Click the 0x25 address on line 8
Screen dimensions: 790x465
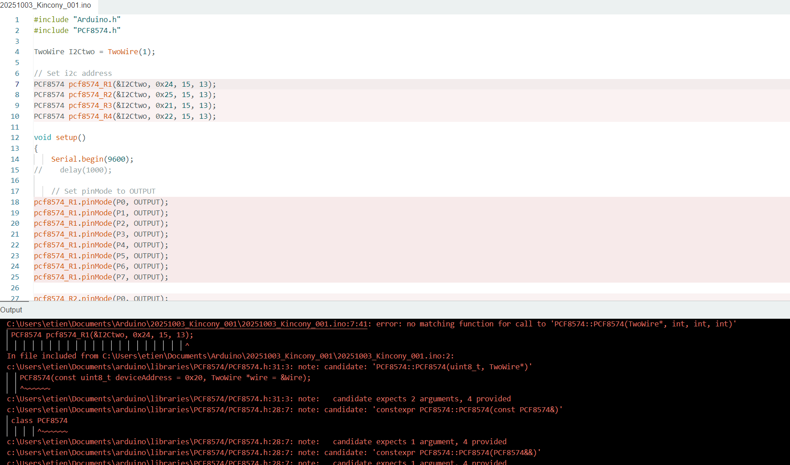coord(164,95)
